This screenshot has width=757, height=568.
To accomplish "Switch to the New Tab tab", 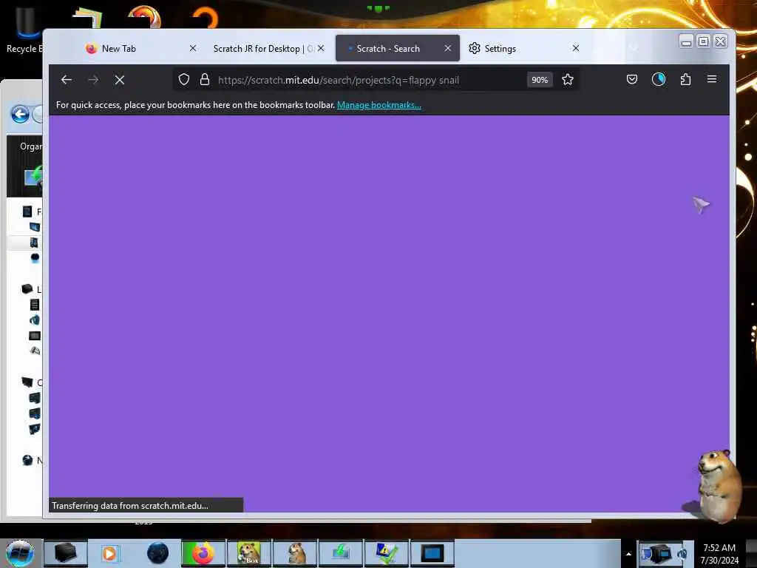I will pos(140,48).
